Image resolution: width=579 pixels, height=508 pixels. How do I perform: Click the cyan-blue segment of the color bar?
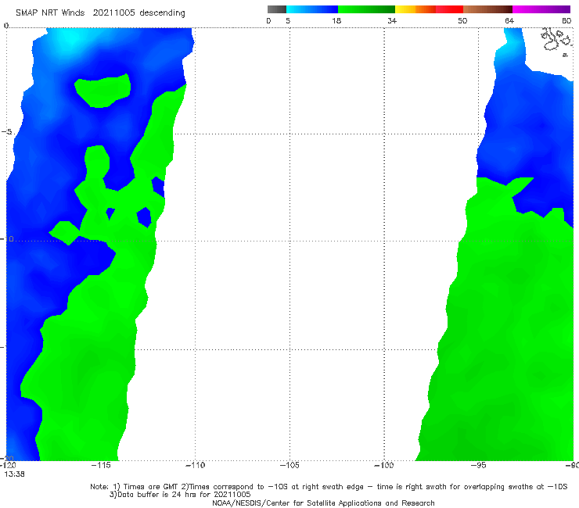pyautogui.click(x=312, y=9)
